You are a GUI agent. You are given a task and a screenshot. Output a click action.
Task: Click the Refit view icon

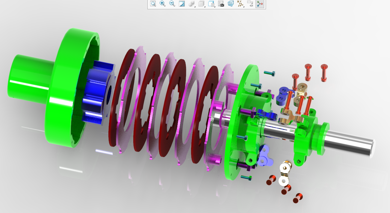point(153,4)
